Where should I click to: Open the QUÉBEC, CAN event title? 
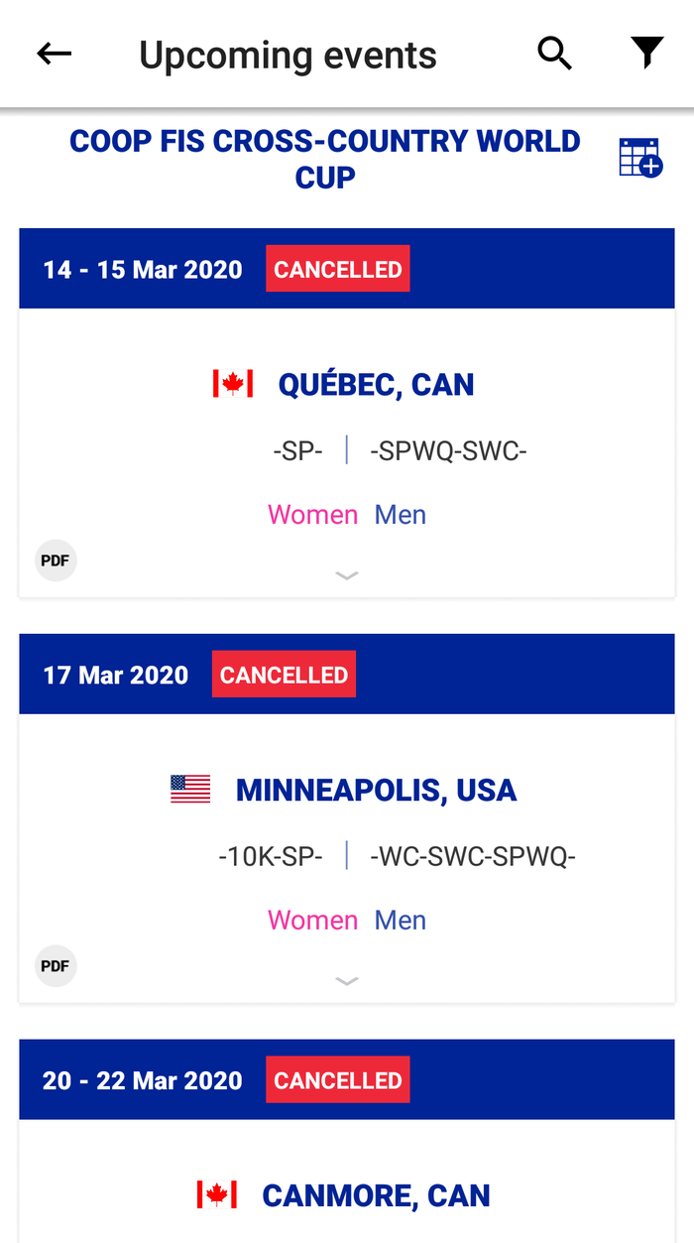(x=376, y=385)
